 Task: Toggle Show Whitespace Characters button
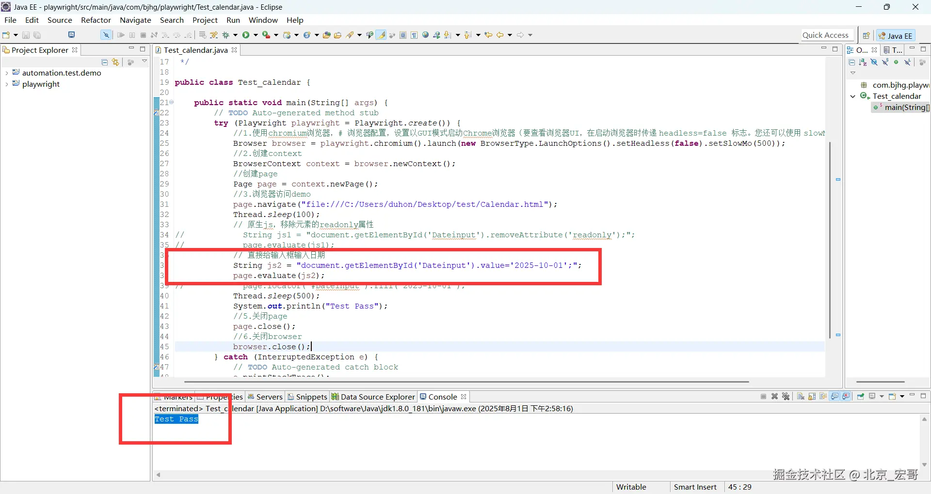(414, 35)
